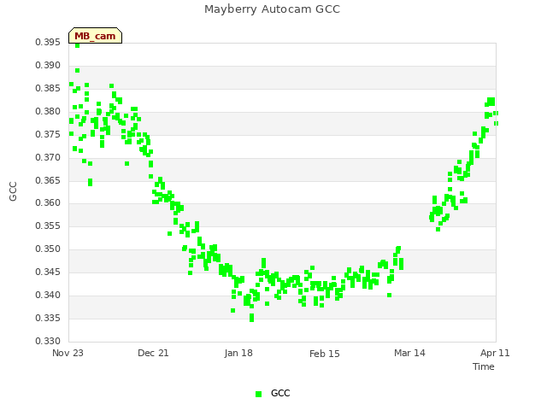
Task: Click the 0.385 y-axis value
Action: tap(48, 88)
